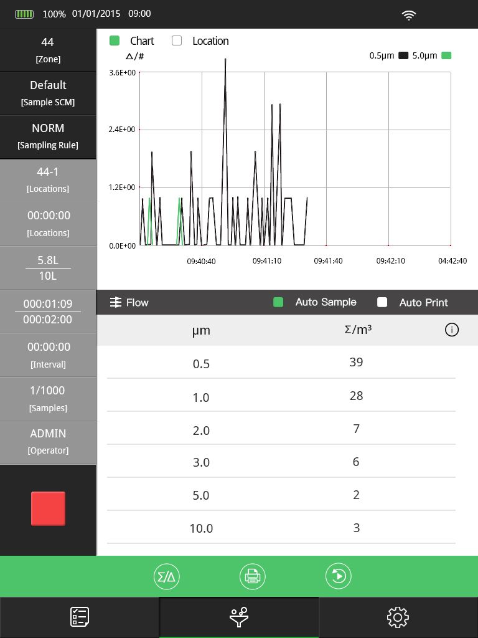
Task: Open the settings gear tab
Action: [x=398, y=617]
